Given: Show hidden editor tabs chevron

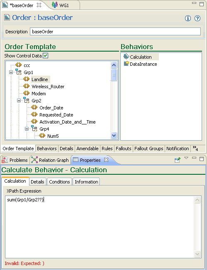Looking at the screenshot, I should point(195,148).
